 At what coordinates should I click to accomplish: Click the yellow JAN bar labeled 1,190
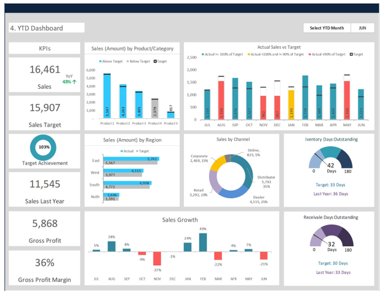[291, 105]
